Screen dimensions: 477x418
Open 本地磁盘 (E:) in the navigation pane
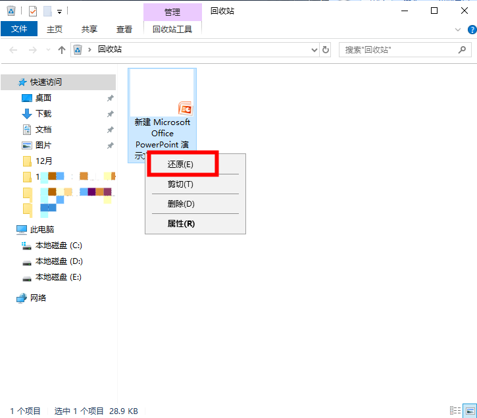click(59, 277)
